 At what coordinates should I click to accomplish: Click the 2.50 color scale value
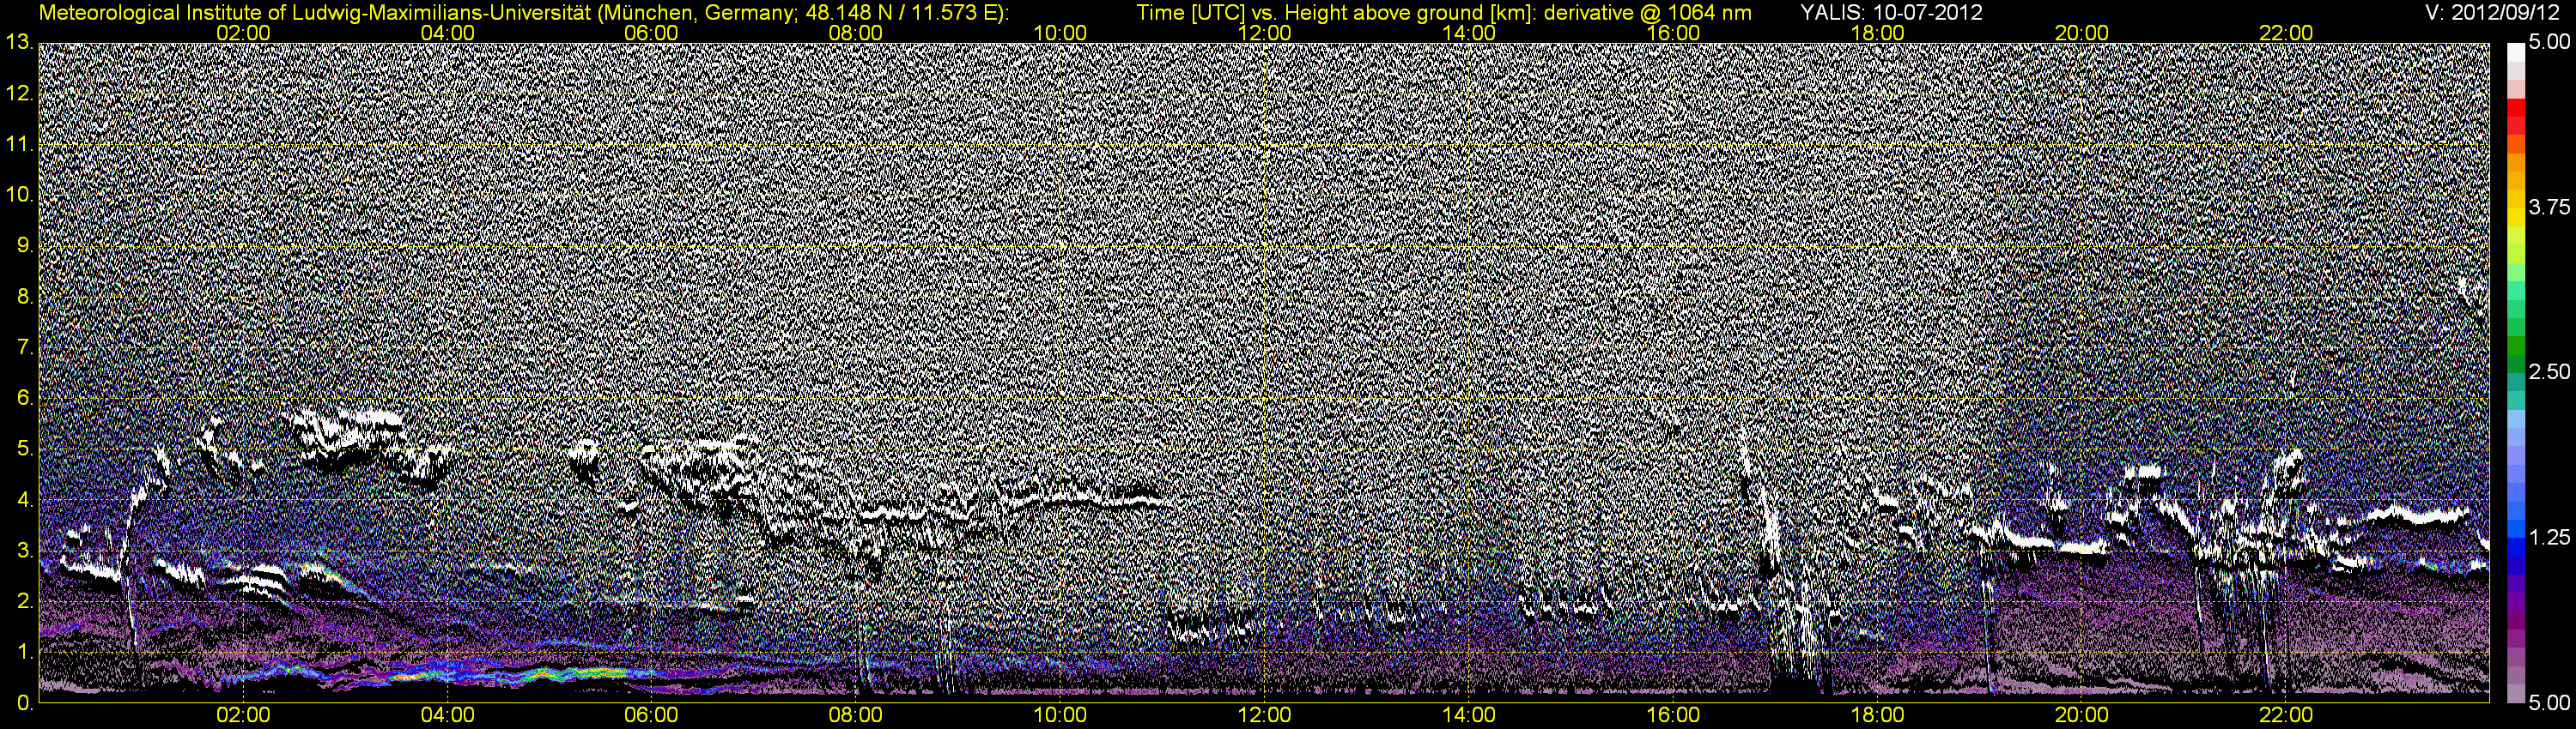tap(2548, 372)
